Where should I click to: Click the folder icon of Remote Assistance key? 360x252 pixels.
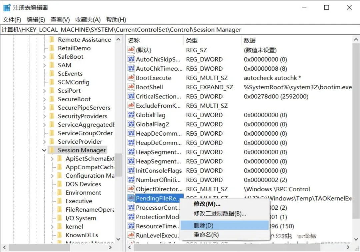(x=52, y=39)
